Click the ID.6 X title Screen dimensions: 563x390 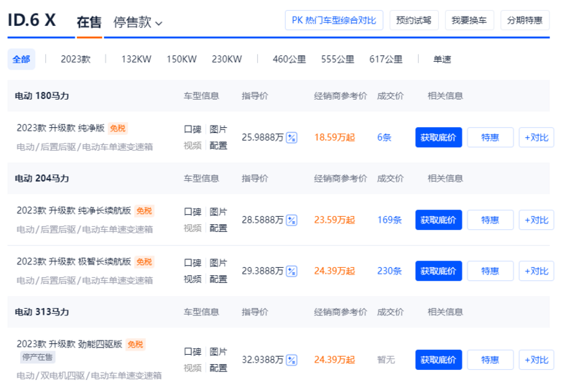[x=32, y=20]
